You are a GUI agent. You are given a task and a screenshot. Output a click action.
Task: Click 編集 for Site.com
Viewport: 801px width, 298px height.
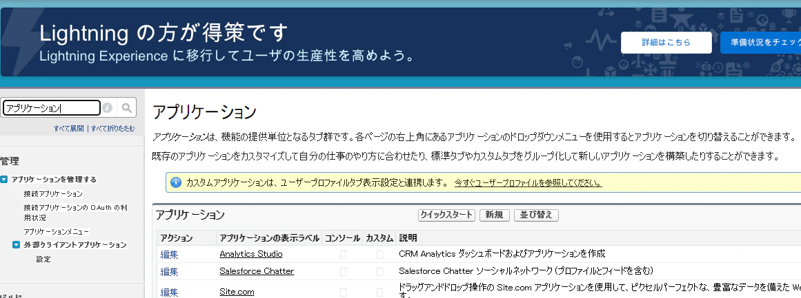(170, 292)
